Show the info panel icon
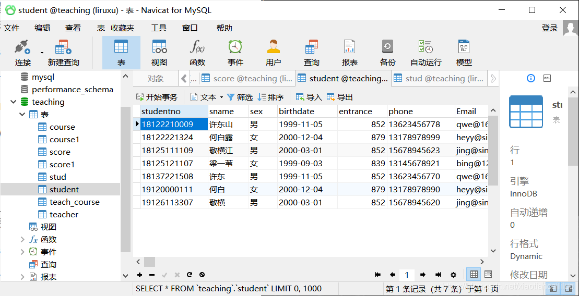The image size is (579, 296). click(x=530, y=78)
